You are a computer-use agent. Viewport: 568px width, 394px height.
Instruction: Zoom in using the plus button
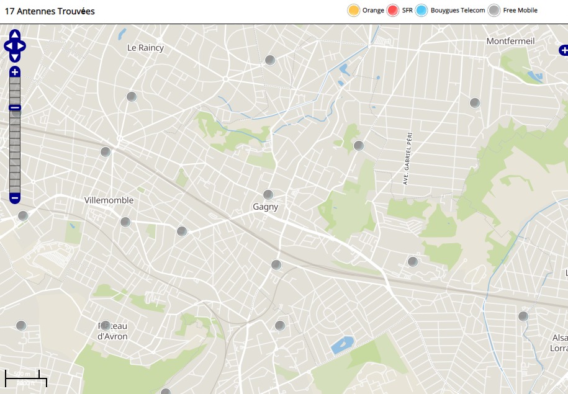pos(15,72)
